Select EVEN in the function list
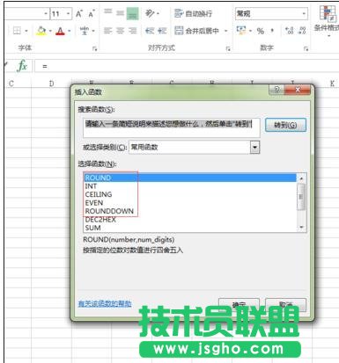The height and width of the screenshot is (363, 339). coord(190,203)
